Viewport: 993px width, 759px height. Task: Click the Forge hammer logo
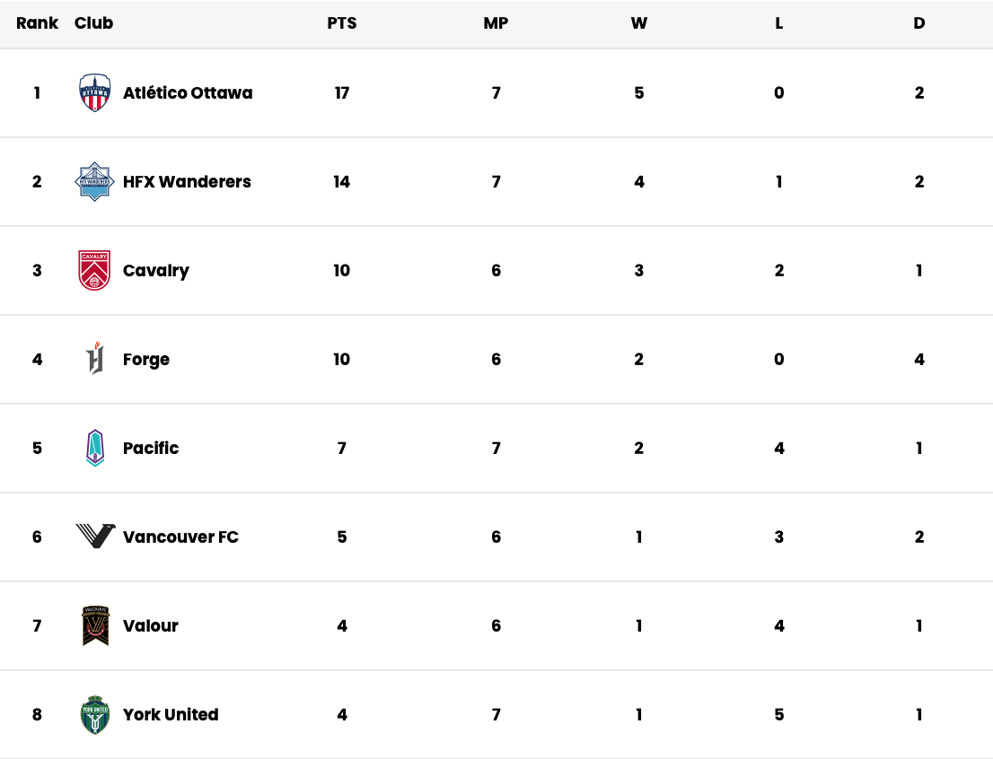coord(95,358)
